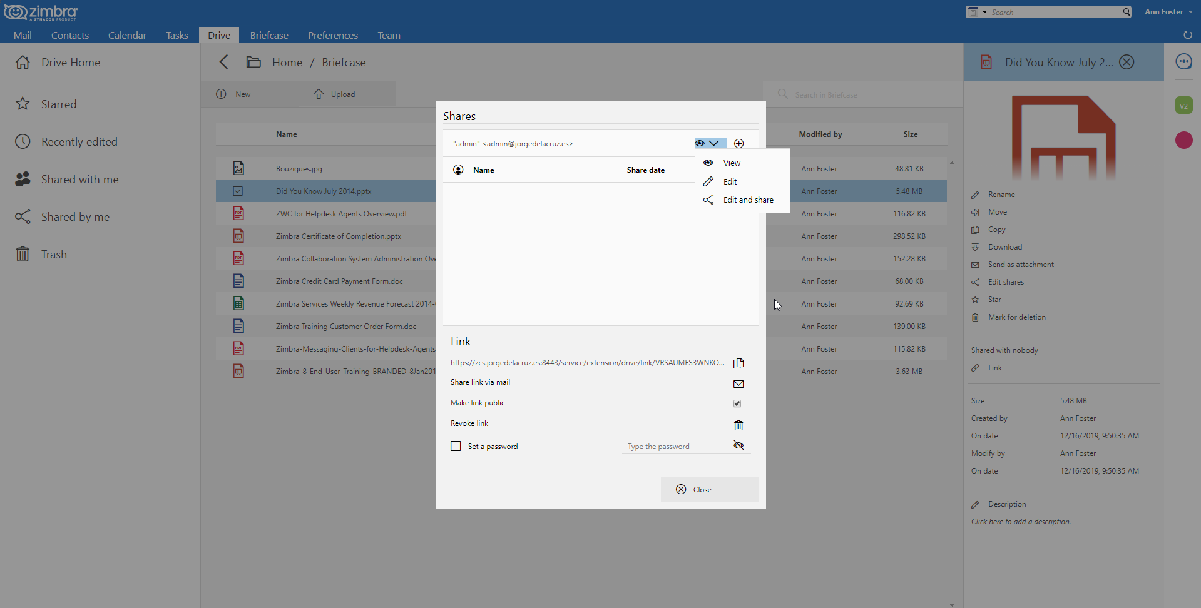Click the refresh icon
The width and height of the screenshot is (1201, 608).
[x=1187, y=35]
